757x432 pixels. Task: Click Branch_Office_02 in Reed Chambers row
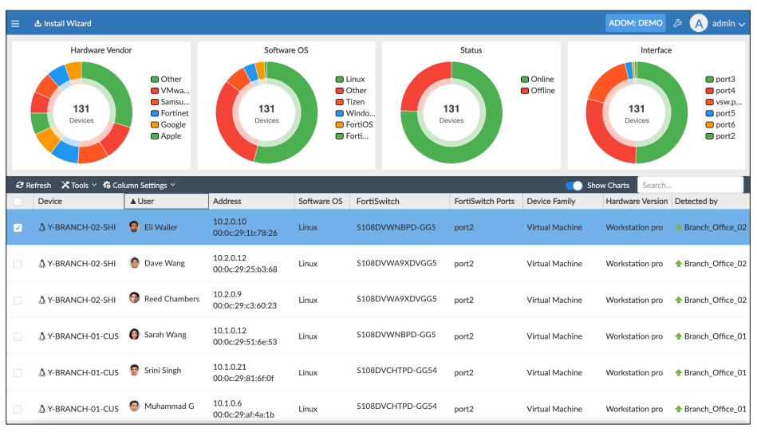coord(715,300)
